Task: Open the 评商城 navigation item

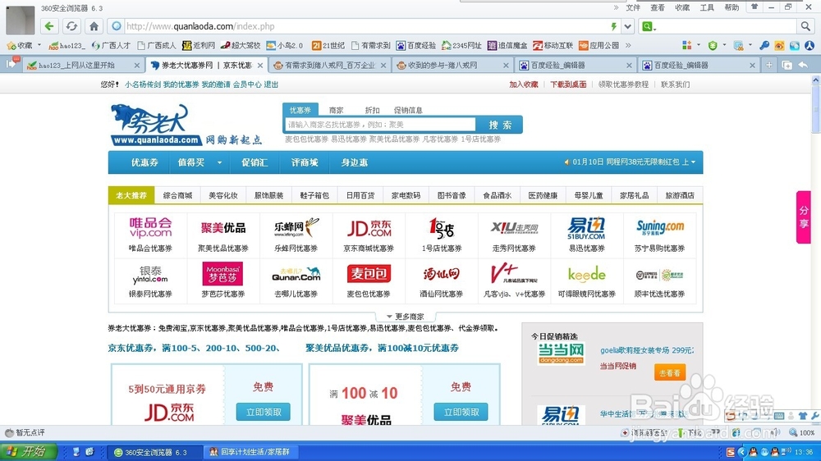Action: [x=305, y=162]
